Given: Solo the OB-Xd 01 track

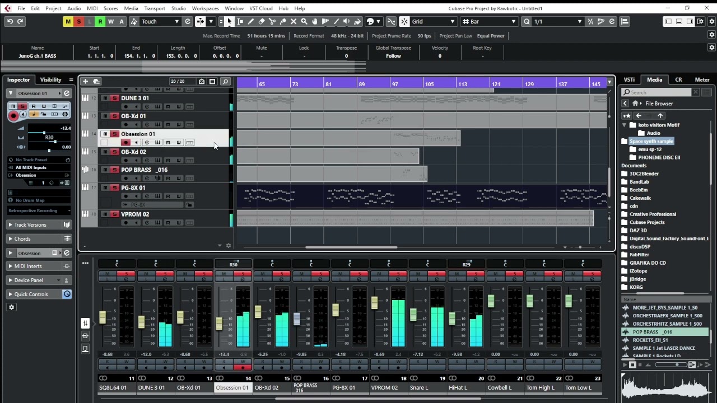Looking at the screenshot, I should point(114,116).
